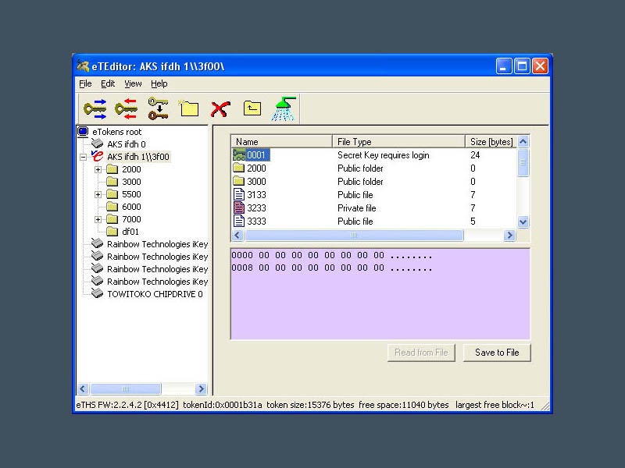The height and width of the screenshot is (468, 625).
Task: Click tree panel scroll right arrow
Action: pos(201,388)
